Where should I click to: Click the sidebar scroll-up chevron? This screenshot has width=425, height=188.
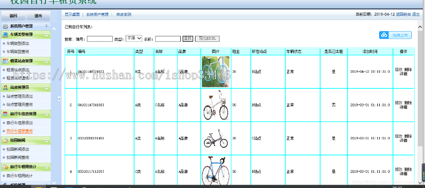[x=54, y=29]
